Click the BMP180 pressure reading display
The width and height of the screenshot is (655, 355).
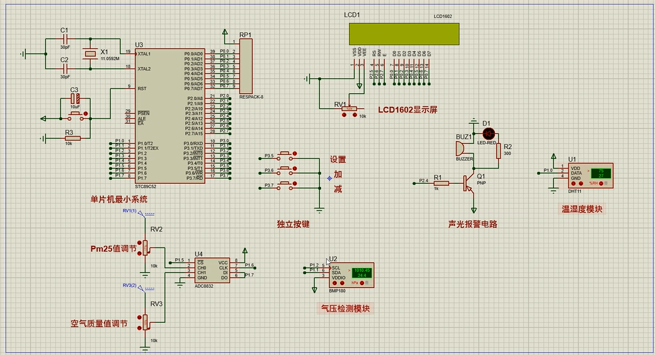(361, 273)
